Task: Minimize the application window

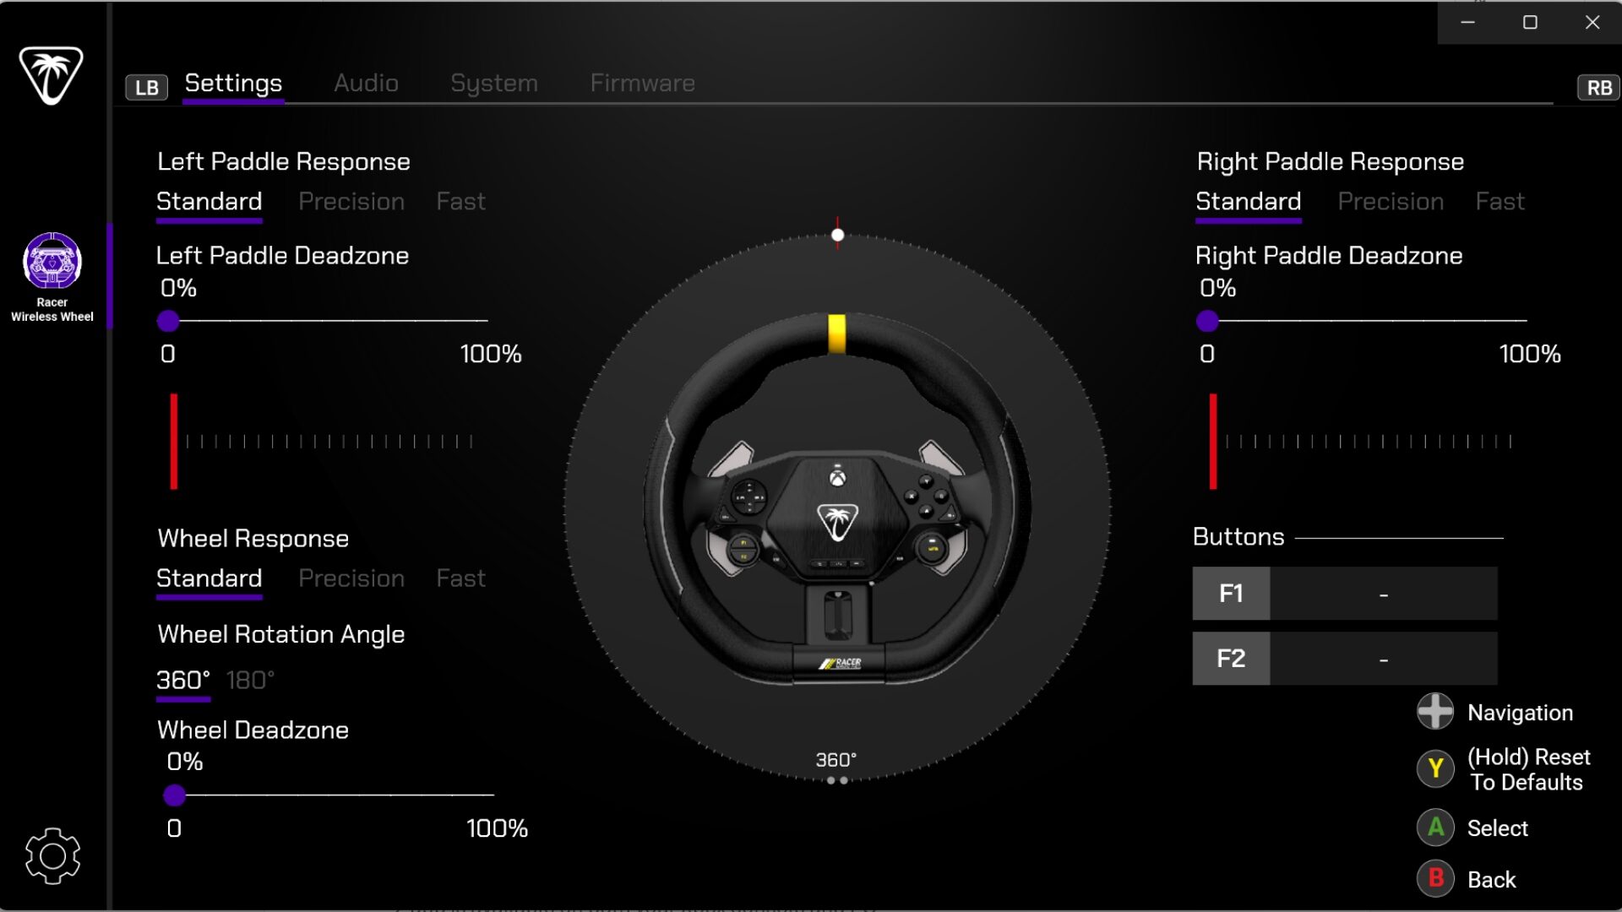Action: 1468,22
